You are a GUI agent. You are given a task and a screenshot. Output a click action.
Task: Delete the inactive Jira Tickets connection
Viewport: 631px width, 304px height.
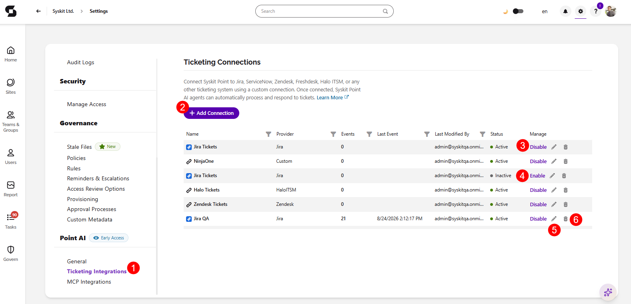[x=564, y=176]
